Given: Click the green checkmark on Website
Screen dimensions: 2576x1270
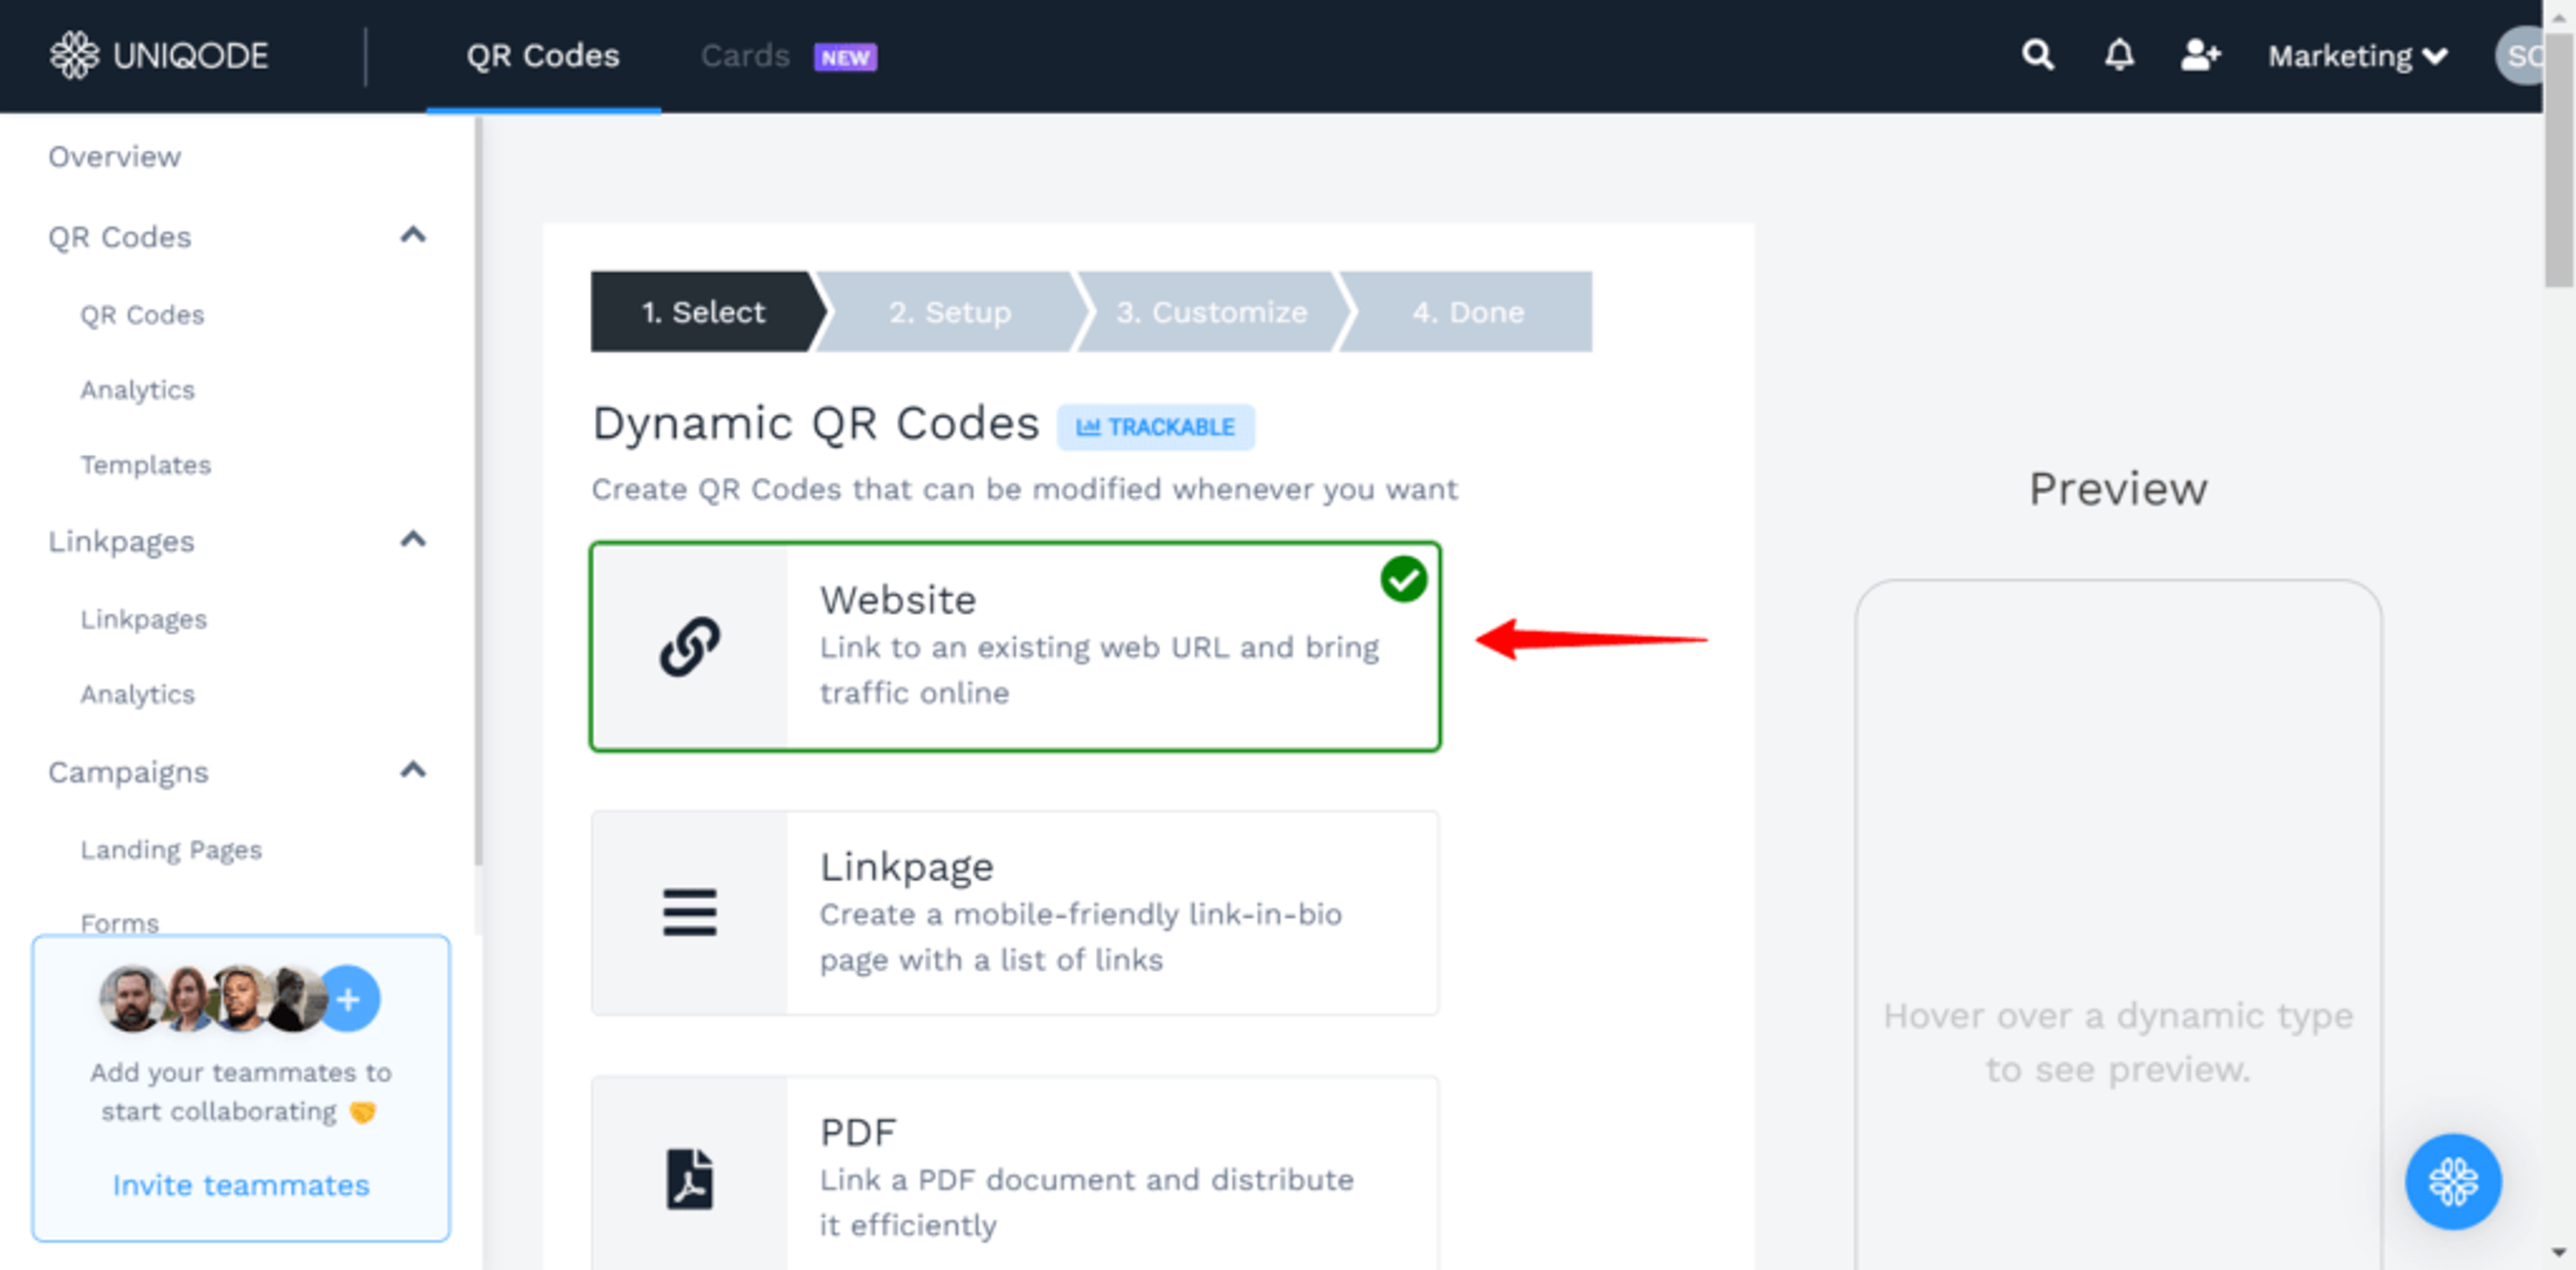Looking at the screenshot, I should (1403, 579).
